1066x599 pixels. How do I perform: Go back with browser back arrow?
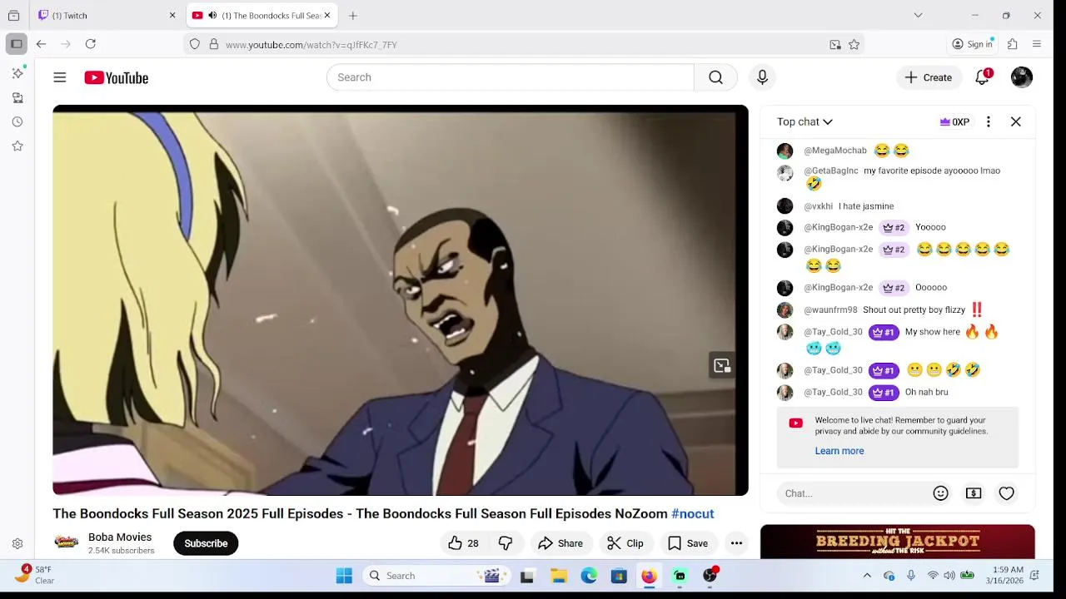41,44
